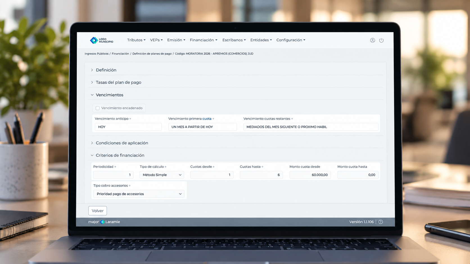Open Definición de planes de pago breadcrumb
The height and width of the screenshot is (264, 470).
(152, 54)
